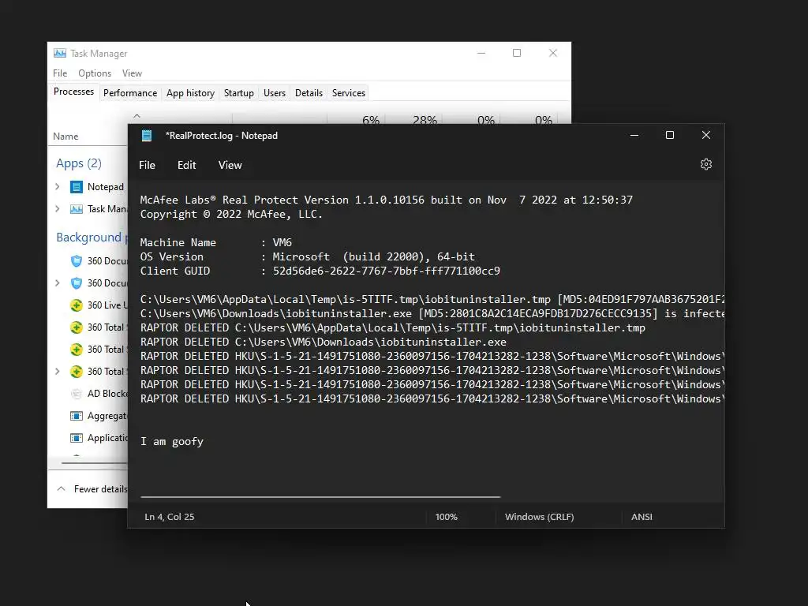
Task: Switch to Performance tab in Task Manager
Action: (130, 93)
